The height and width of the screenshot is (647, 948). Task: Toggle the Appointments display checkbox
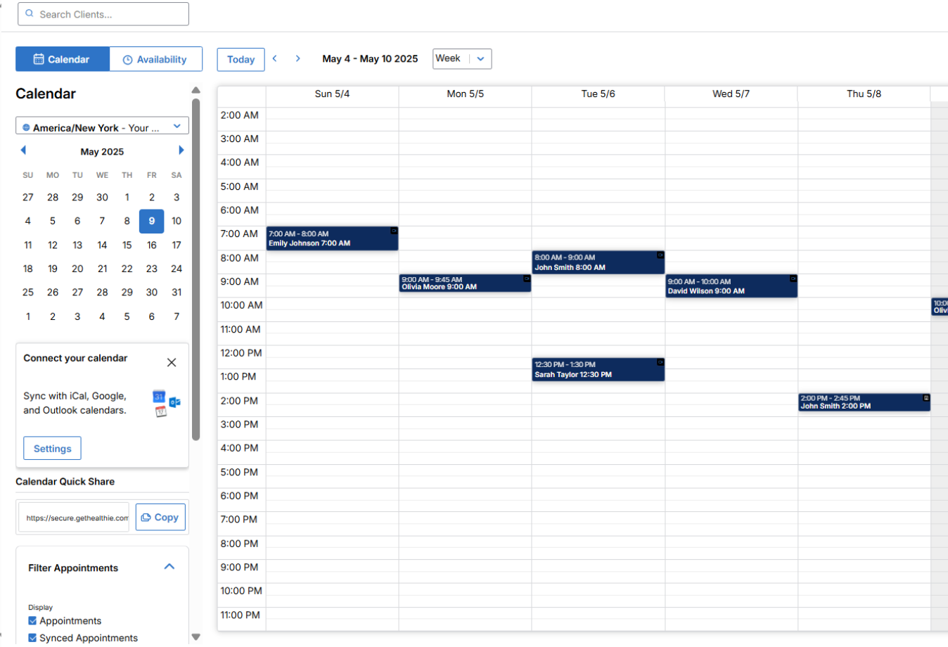coord(32,621)
